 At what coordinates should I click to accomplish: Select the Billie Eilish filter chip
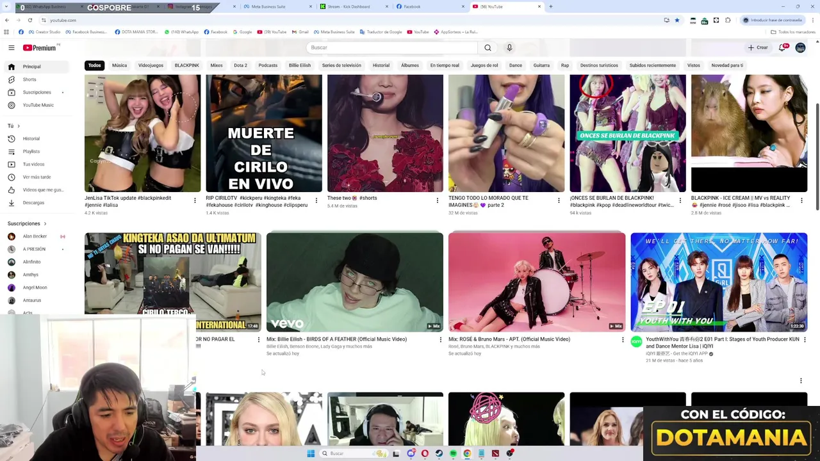[300, 65]
